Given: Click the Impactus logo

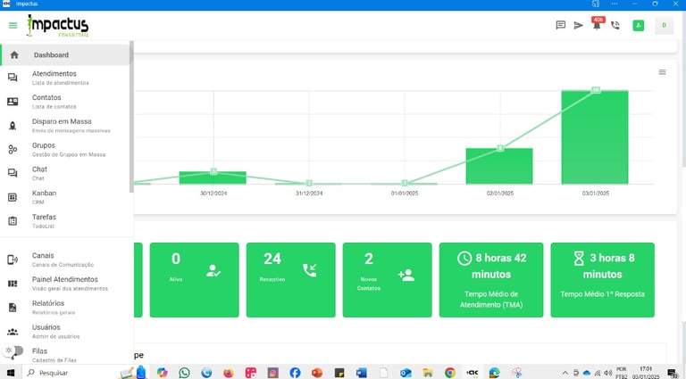Looking at the screenshot, I should [x=58, y=26].
